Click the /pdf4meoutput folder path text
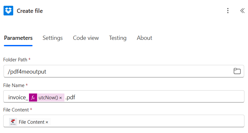The width and height of the screenshot is (248, 133). [27, 72]
